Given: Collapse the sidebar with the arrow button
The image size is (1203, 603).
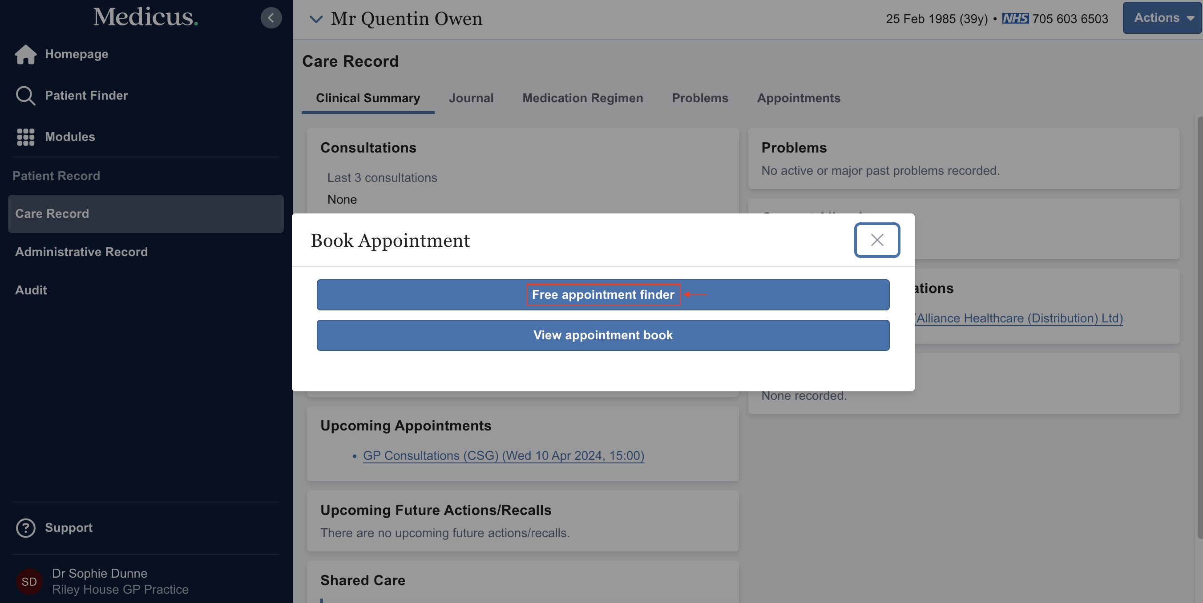Looking at the screenshot, I should coord(271,18).
